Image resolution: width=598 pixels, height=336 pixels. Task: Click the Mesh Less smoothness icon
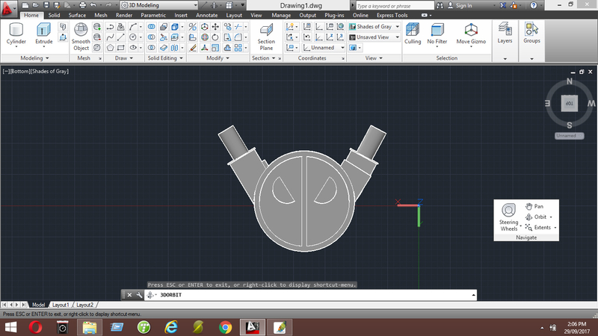(97, 37)
